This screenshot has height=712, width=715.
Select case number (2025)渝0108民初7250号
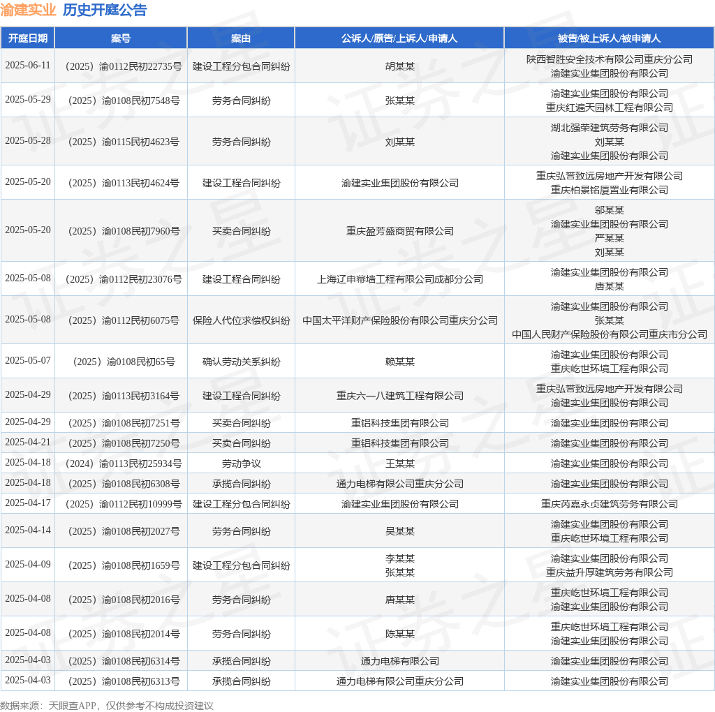coord(124,443)
